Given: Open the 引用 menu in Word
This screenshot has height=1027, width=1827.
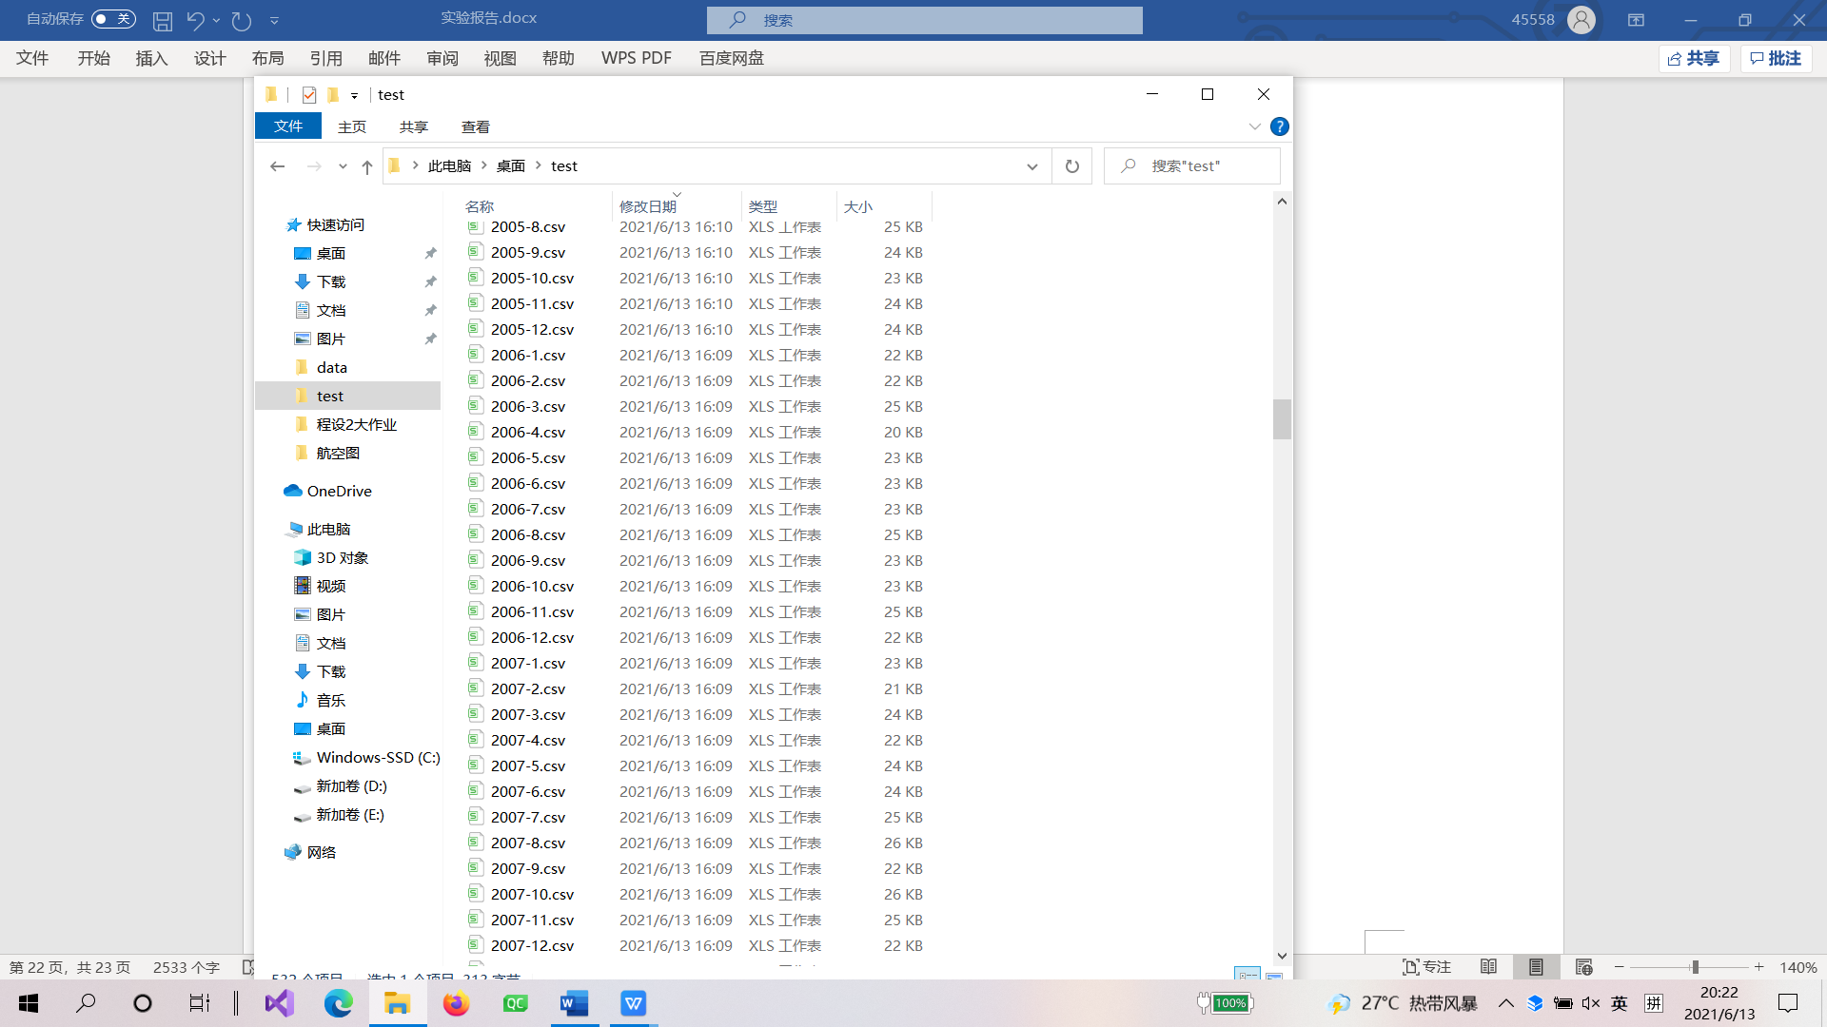Looking at the screenshot, I should pyautogui.click(x=325, y=58).
